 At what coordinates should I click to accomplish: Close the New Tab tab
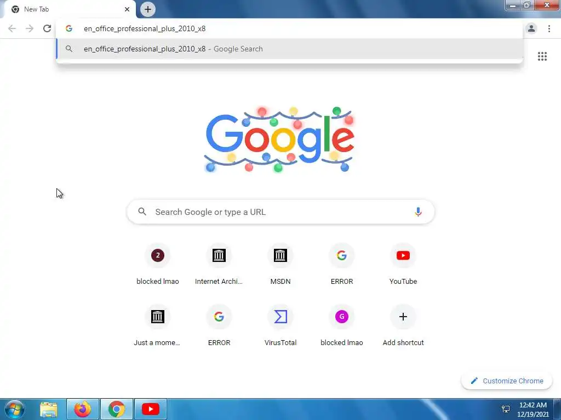click(x=127, y=9)
